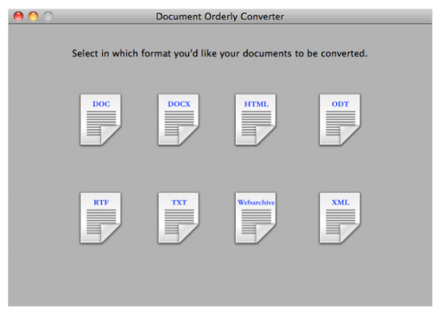Click the folded corner of the ODT page
The image size is (439, 313).
[349, 134]
